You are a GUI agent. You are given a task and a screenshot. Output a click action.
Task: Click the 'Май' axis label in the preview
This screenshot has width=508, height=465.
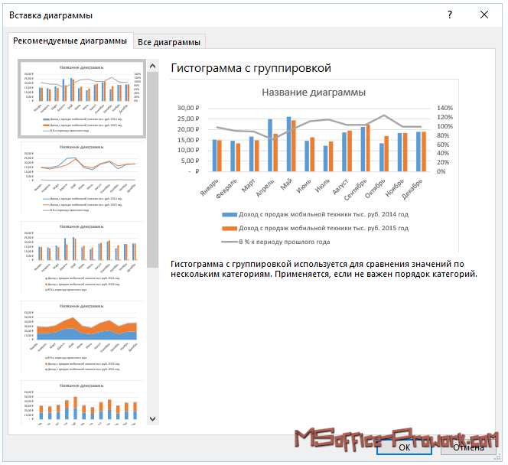pos(286,184)
